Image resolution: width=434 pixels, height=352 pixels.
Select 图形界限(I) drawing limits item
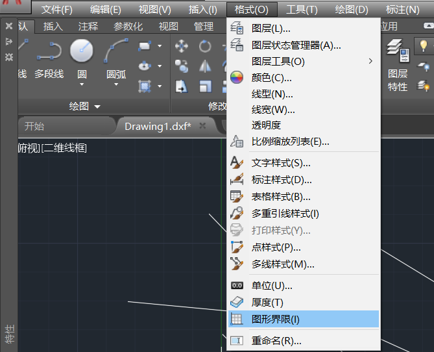pos(304,319)
